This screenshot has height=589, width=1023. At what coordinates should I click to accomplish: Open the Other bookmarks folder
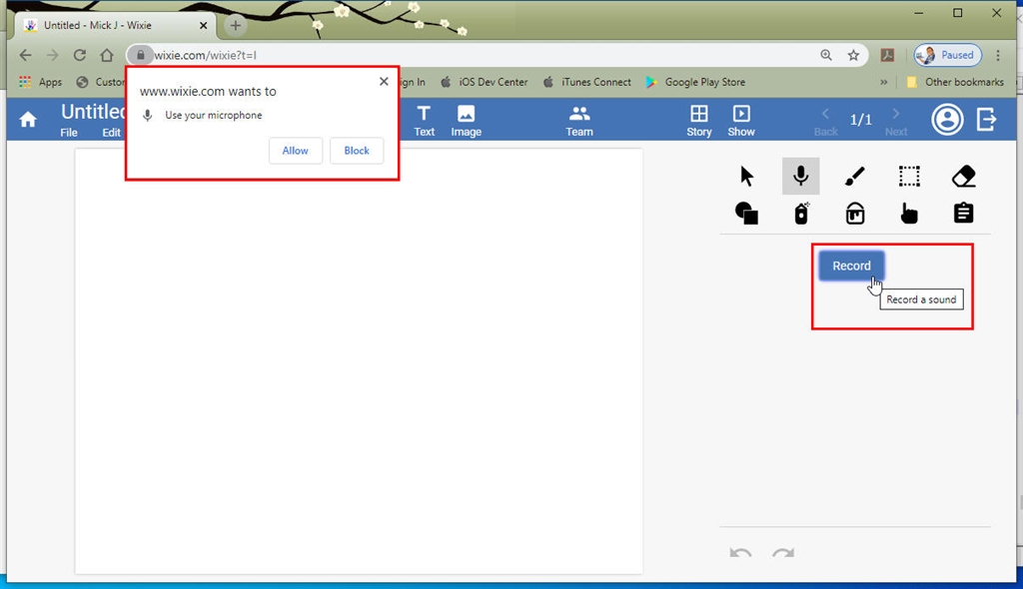click(955, 82)
